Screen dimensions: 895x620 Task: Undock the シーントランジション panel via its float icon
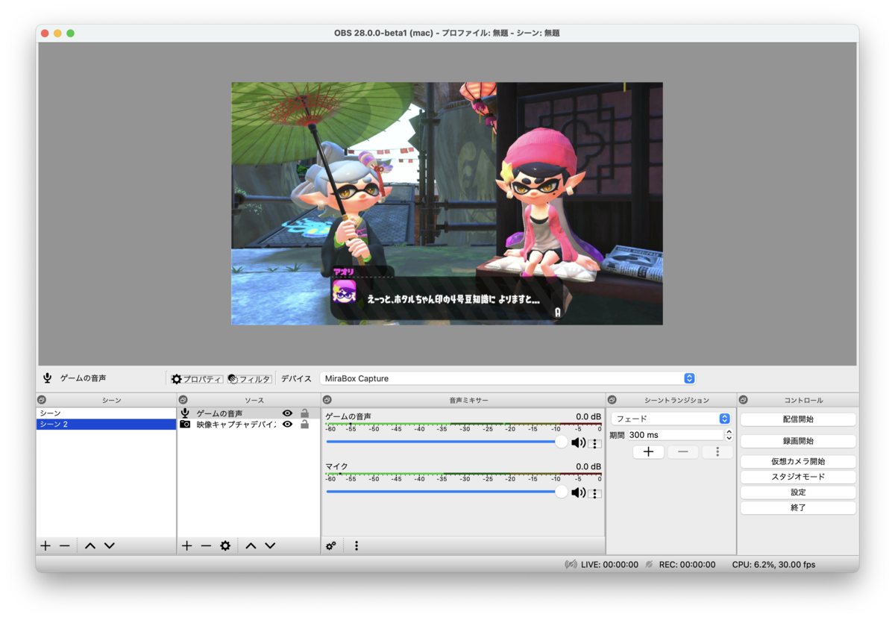coord(612,401)
